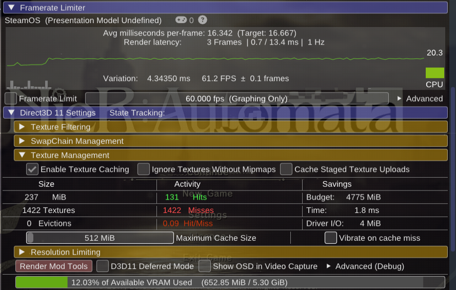This screenshot has height=290, width=456.
Task: Click the Avg milliseconds per-frame readout
Action: pos(200,33)
